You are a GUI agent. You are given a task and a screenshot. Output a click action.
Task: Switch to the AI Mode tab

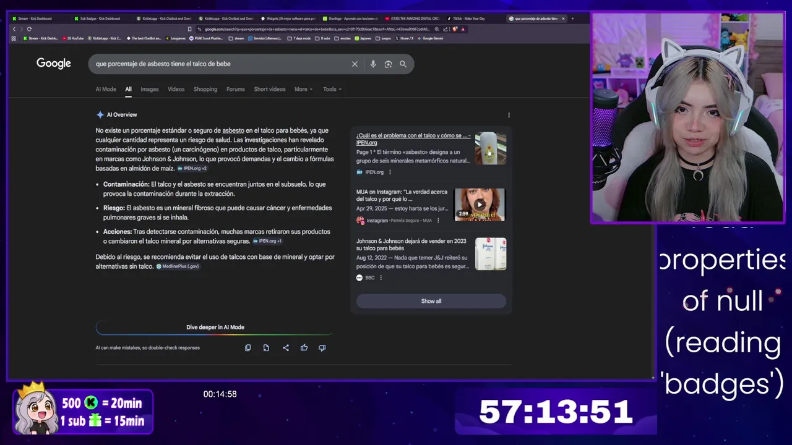click(x=106, y=89)
